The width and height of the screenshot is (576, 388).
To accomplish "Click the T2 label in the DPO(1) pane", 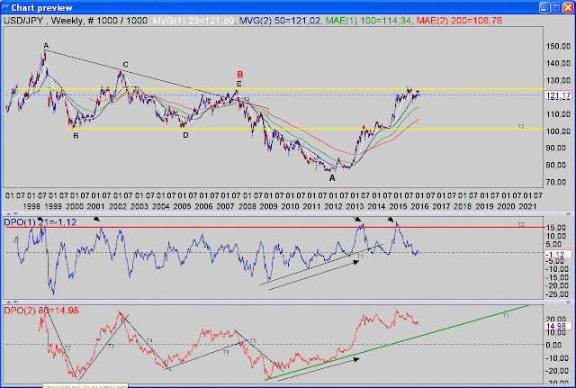I will (521, 224).
